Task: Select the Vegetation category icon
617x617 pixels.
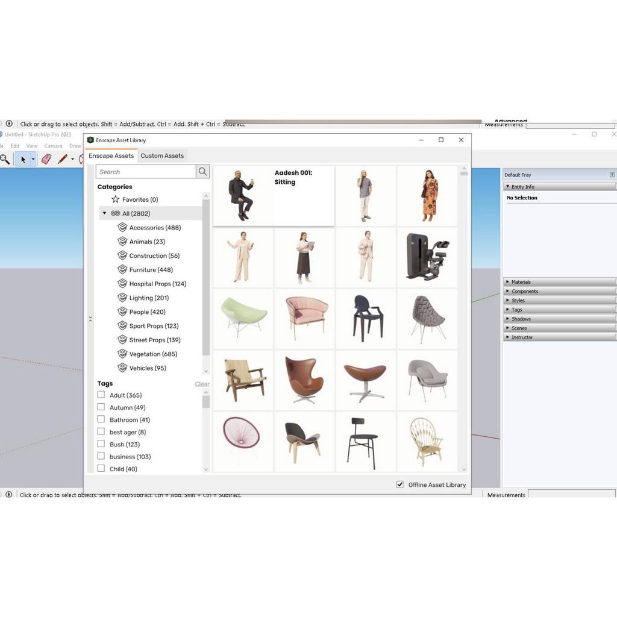Action: click(122, 354)
